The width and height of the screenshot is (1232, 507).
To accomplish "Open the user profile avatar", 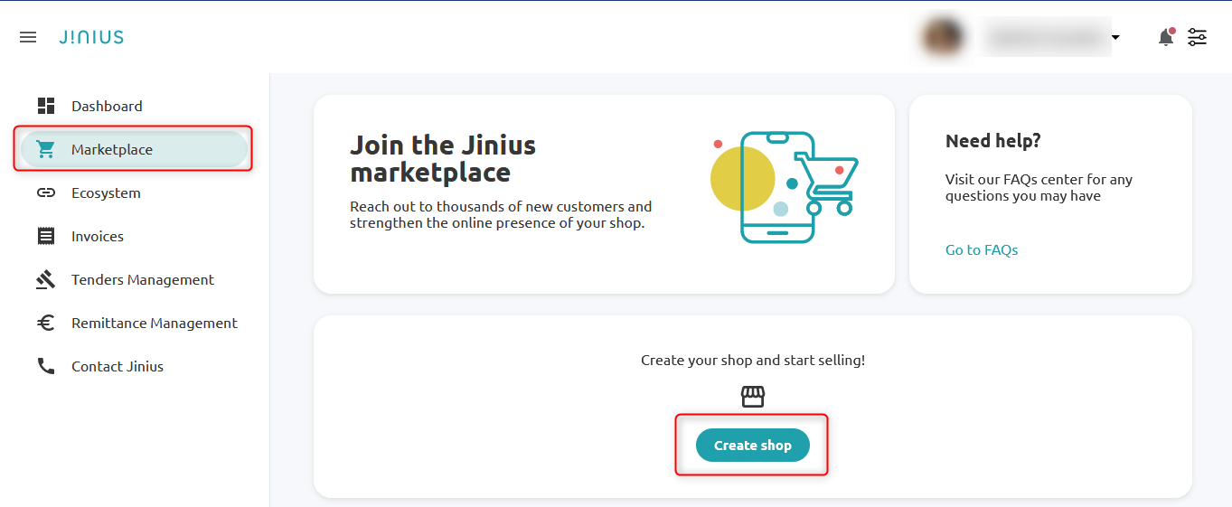I will pyautogui.click(x=942, y=37).
